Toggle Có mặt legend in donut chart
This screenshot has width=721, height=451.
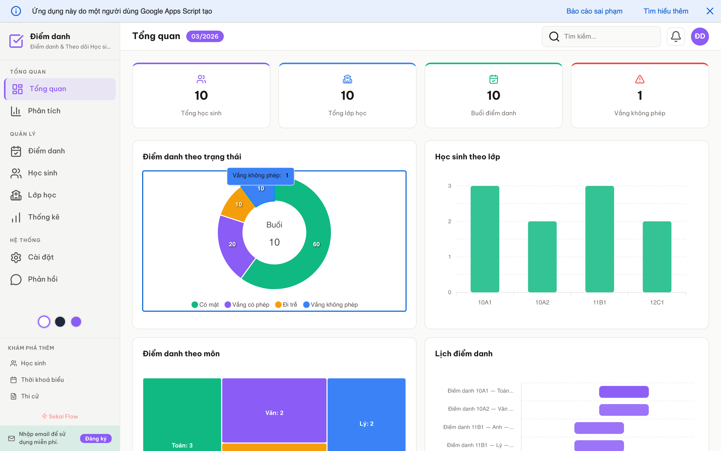(x=205, y=304)
